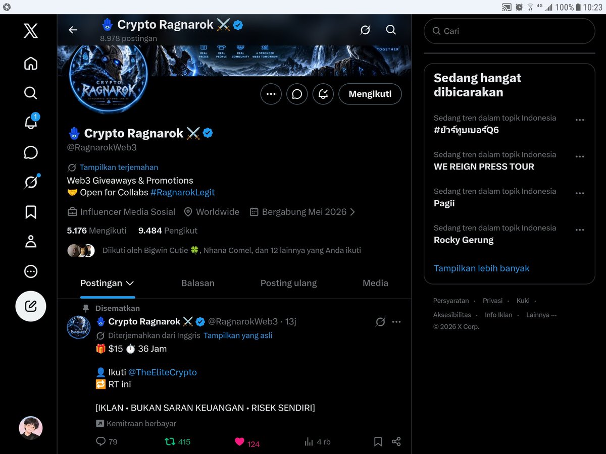Open options for #ย้วร์ทูบเบอร์Q6 trend
This screenshot has height=454, width=606.
[x=580, y=120]
